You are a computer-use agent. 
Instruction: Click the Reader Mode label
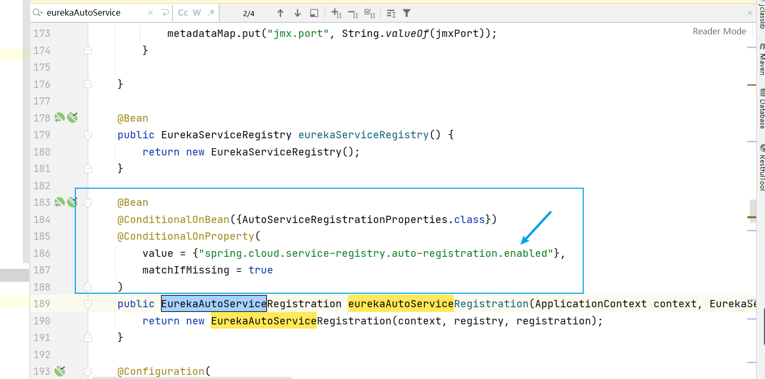719,31
